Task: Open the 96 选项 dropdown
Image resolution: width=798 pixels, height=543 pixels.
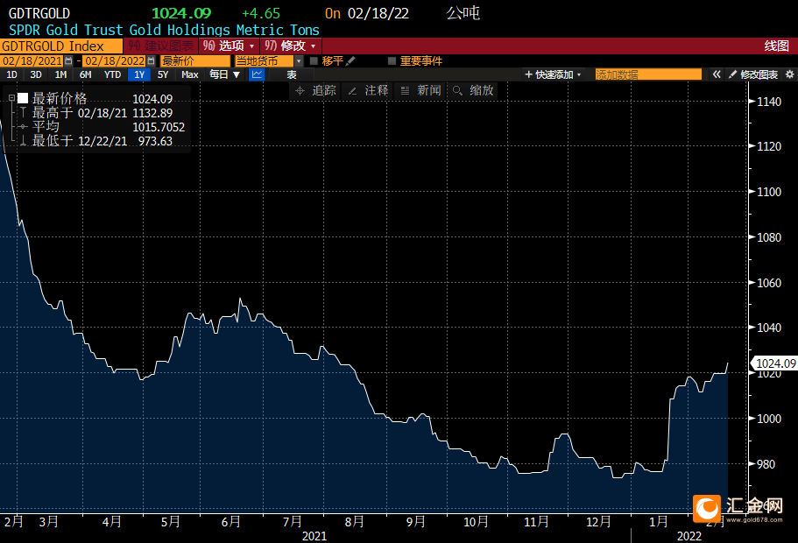Action: [229, 46]
